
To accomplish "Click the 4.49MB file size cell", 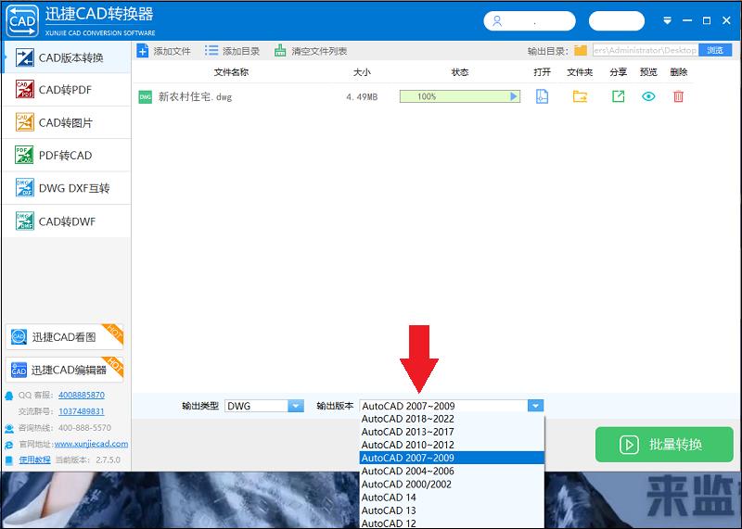I will click(362, 97).
